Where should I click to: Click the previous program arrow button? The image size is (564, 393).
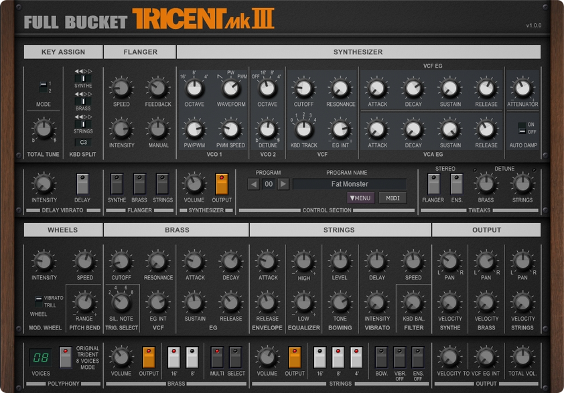pyautogui.click(x=254, y=185)
